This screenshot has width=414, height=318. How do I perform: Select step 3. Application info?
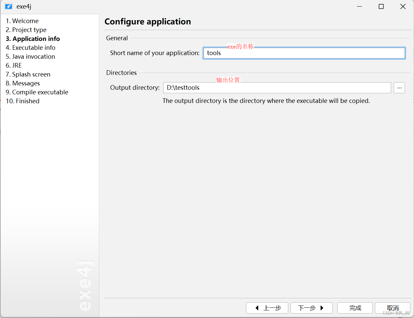coord(33,39)
